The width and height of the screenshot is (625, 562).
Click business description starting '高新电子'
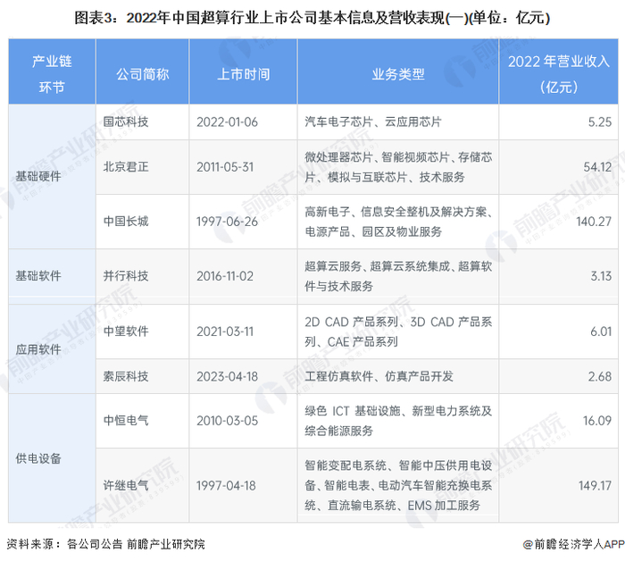tap(398, 222)
